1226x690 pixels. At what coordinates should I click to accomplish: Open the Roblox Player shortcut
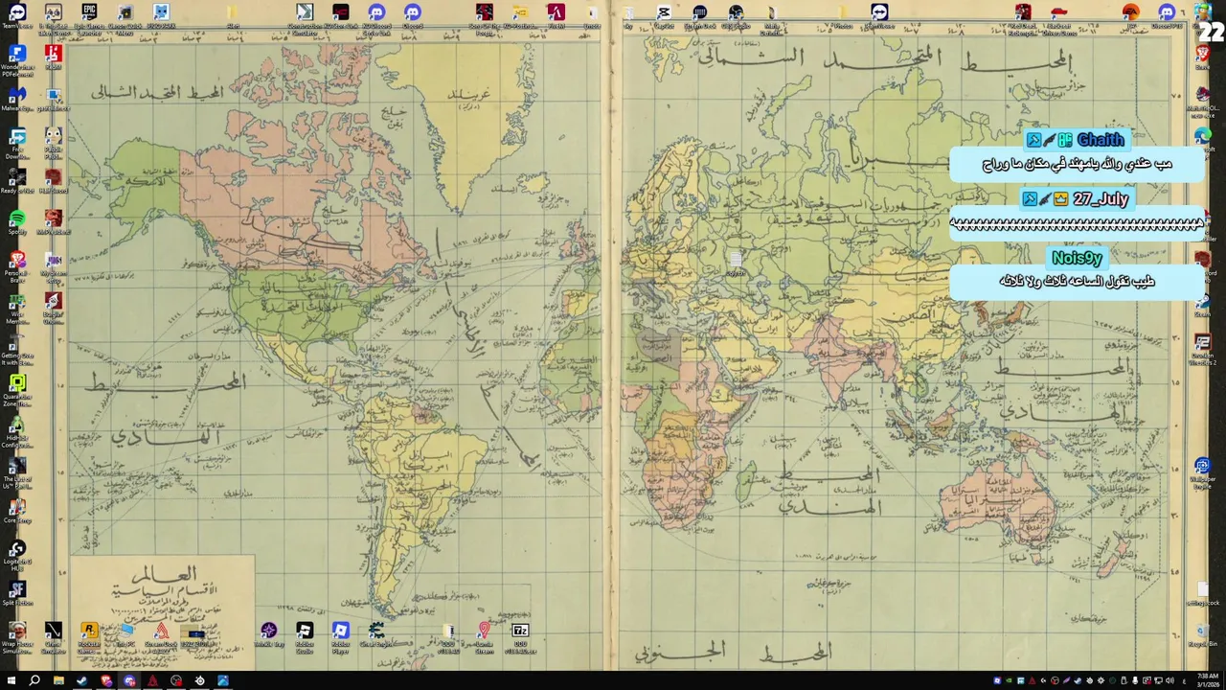tap(341, 636)
